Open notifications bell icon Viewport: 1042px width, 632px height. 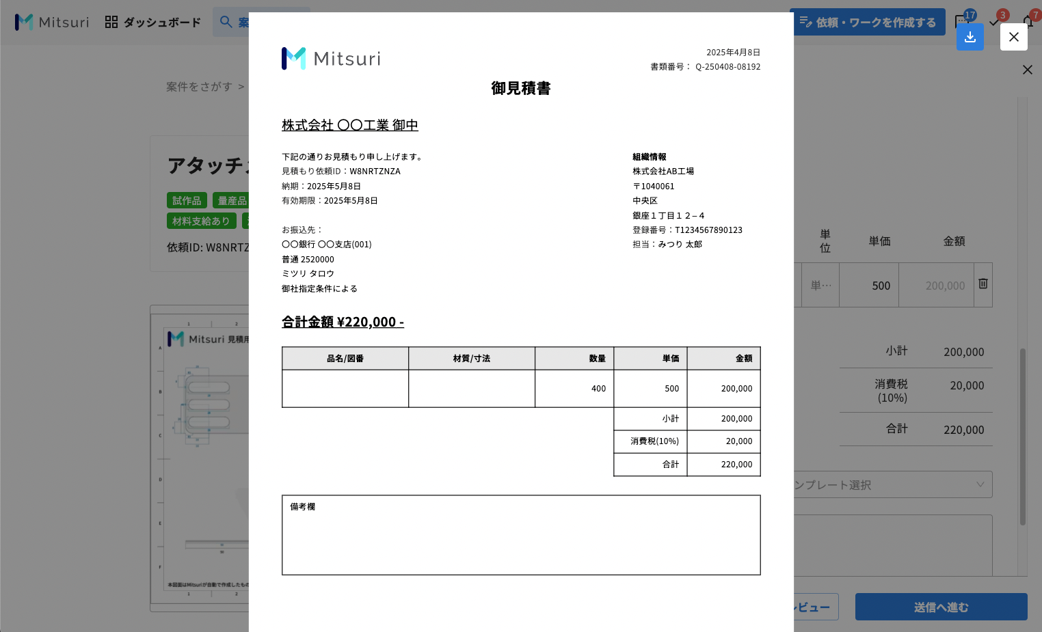pyautogui.click(x=1029, y=20)
